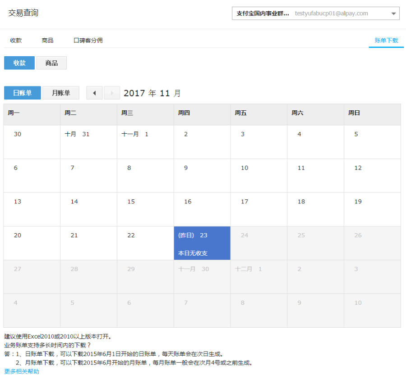Screen dimensions: 406x379
Task: Select the blue 收款 filter button
Action: coord(19,63)
